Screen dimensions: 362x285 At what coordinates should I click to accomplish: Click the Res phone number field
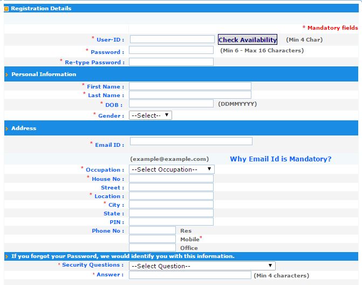(x=152, y=230)
